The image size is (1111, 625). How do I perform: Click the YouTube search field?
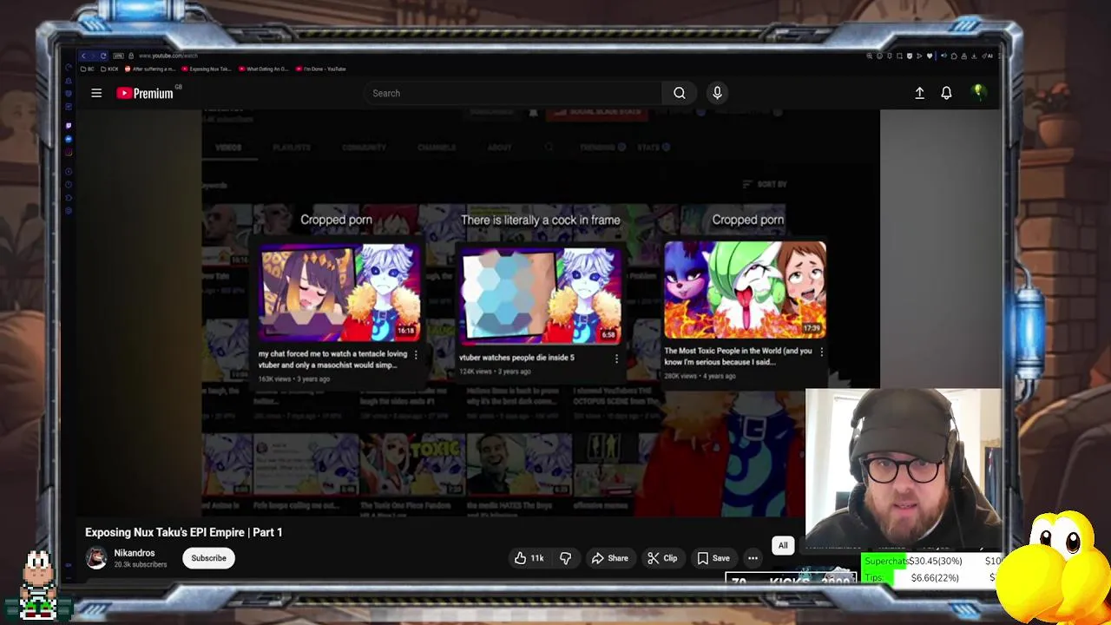514,93
